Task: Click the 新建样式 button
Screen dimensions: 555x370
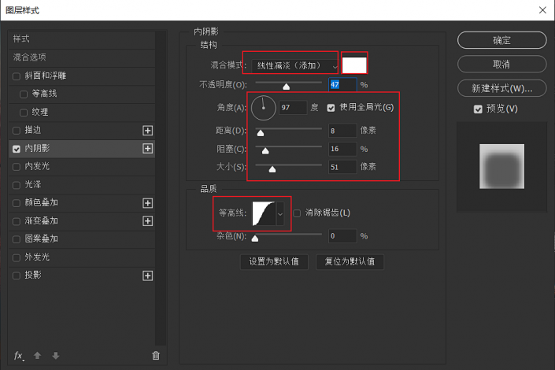Action: [501, 87]
